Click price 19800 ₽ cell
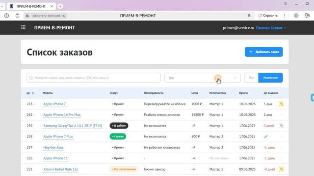 click(197, 115)
